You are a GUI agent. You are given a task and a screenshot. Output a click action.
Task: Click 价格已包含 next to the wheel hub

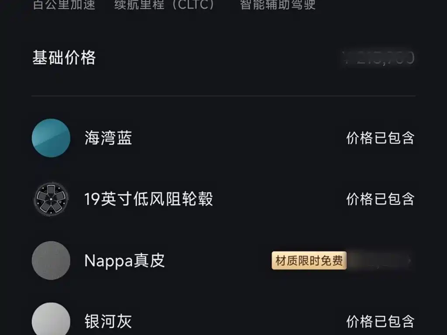(x=380, y=199)
